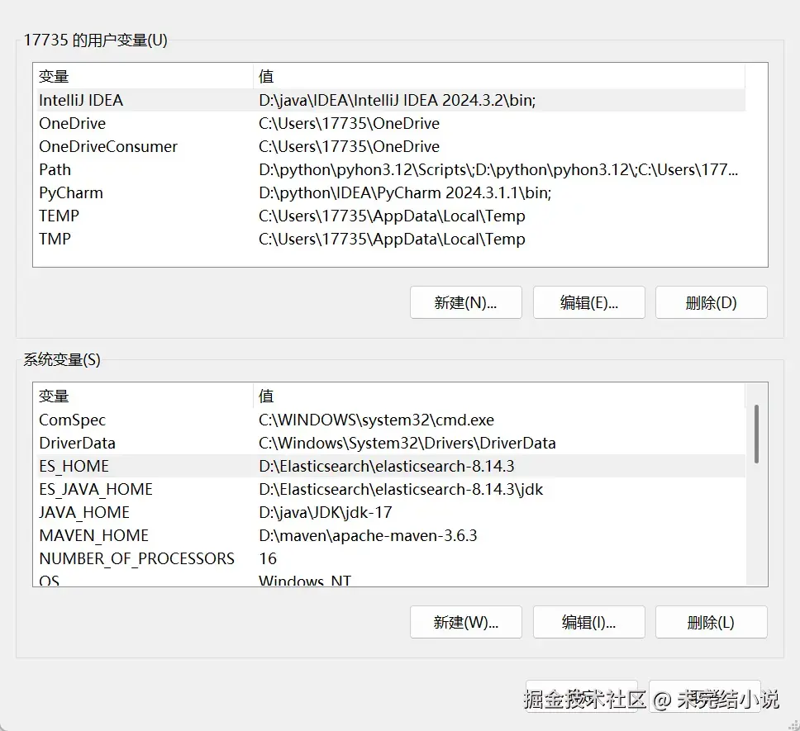Select the PyCharm user variable

pos(71,192)
